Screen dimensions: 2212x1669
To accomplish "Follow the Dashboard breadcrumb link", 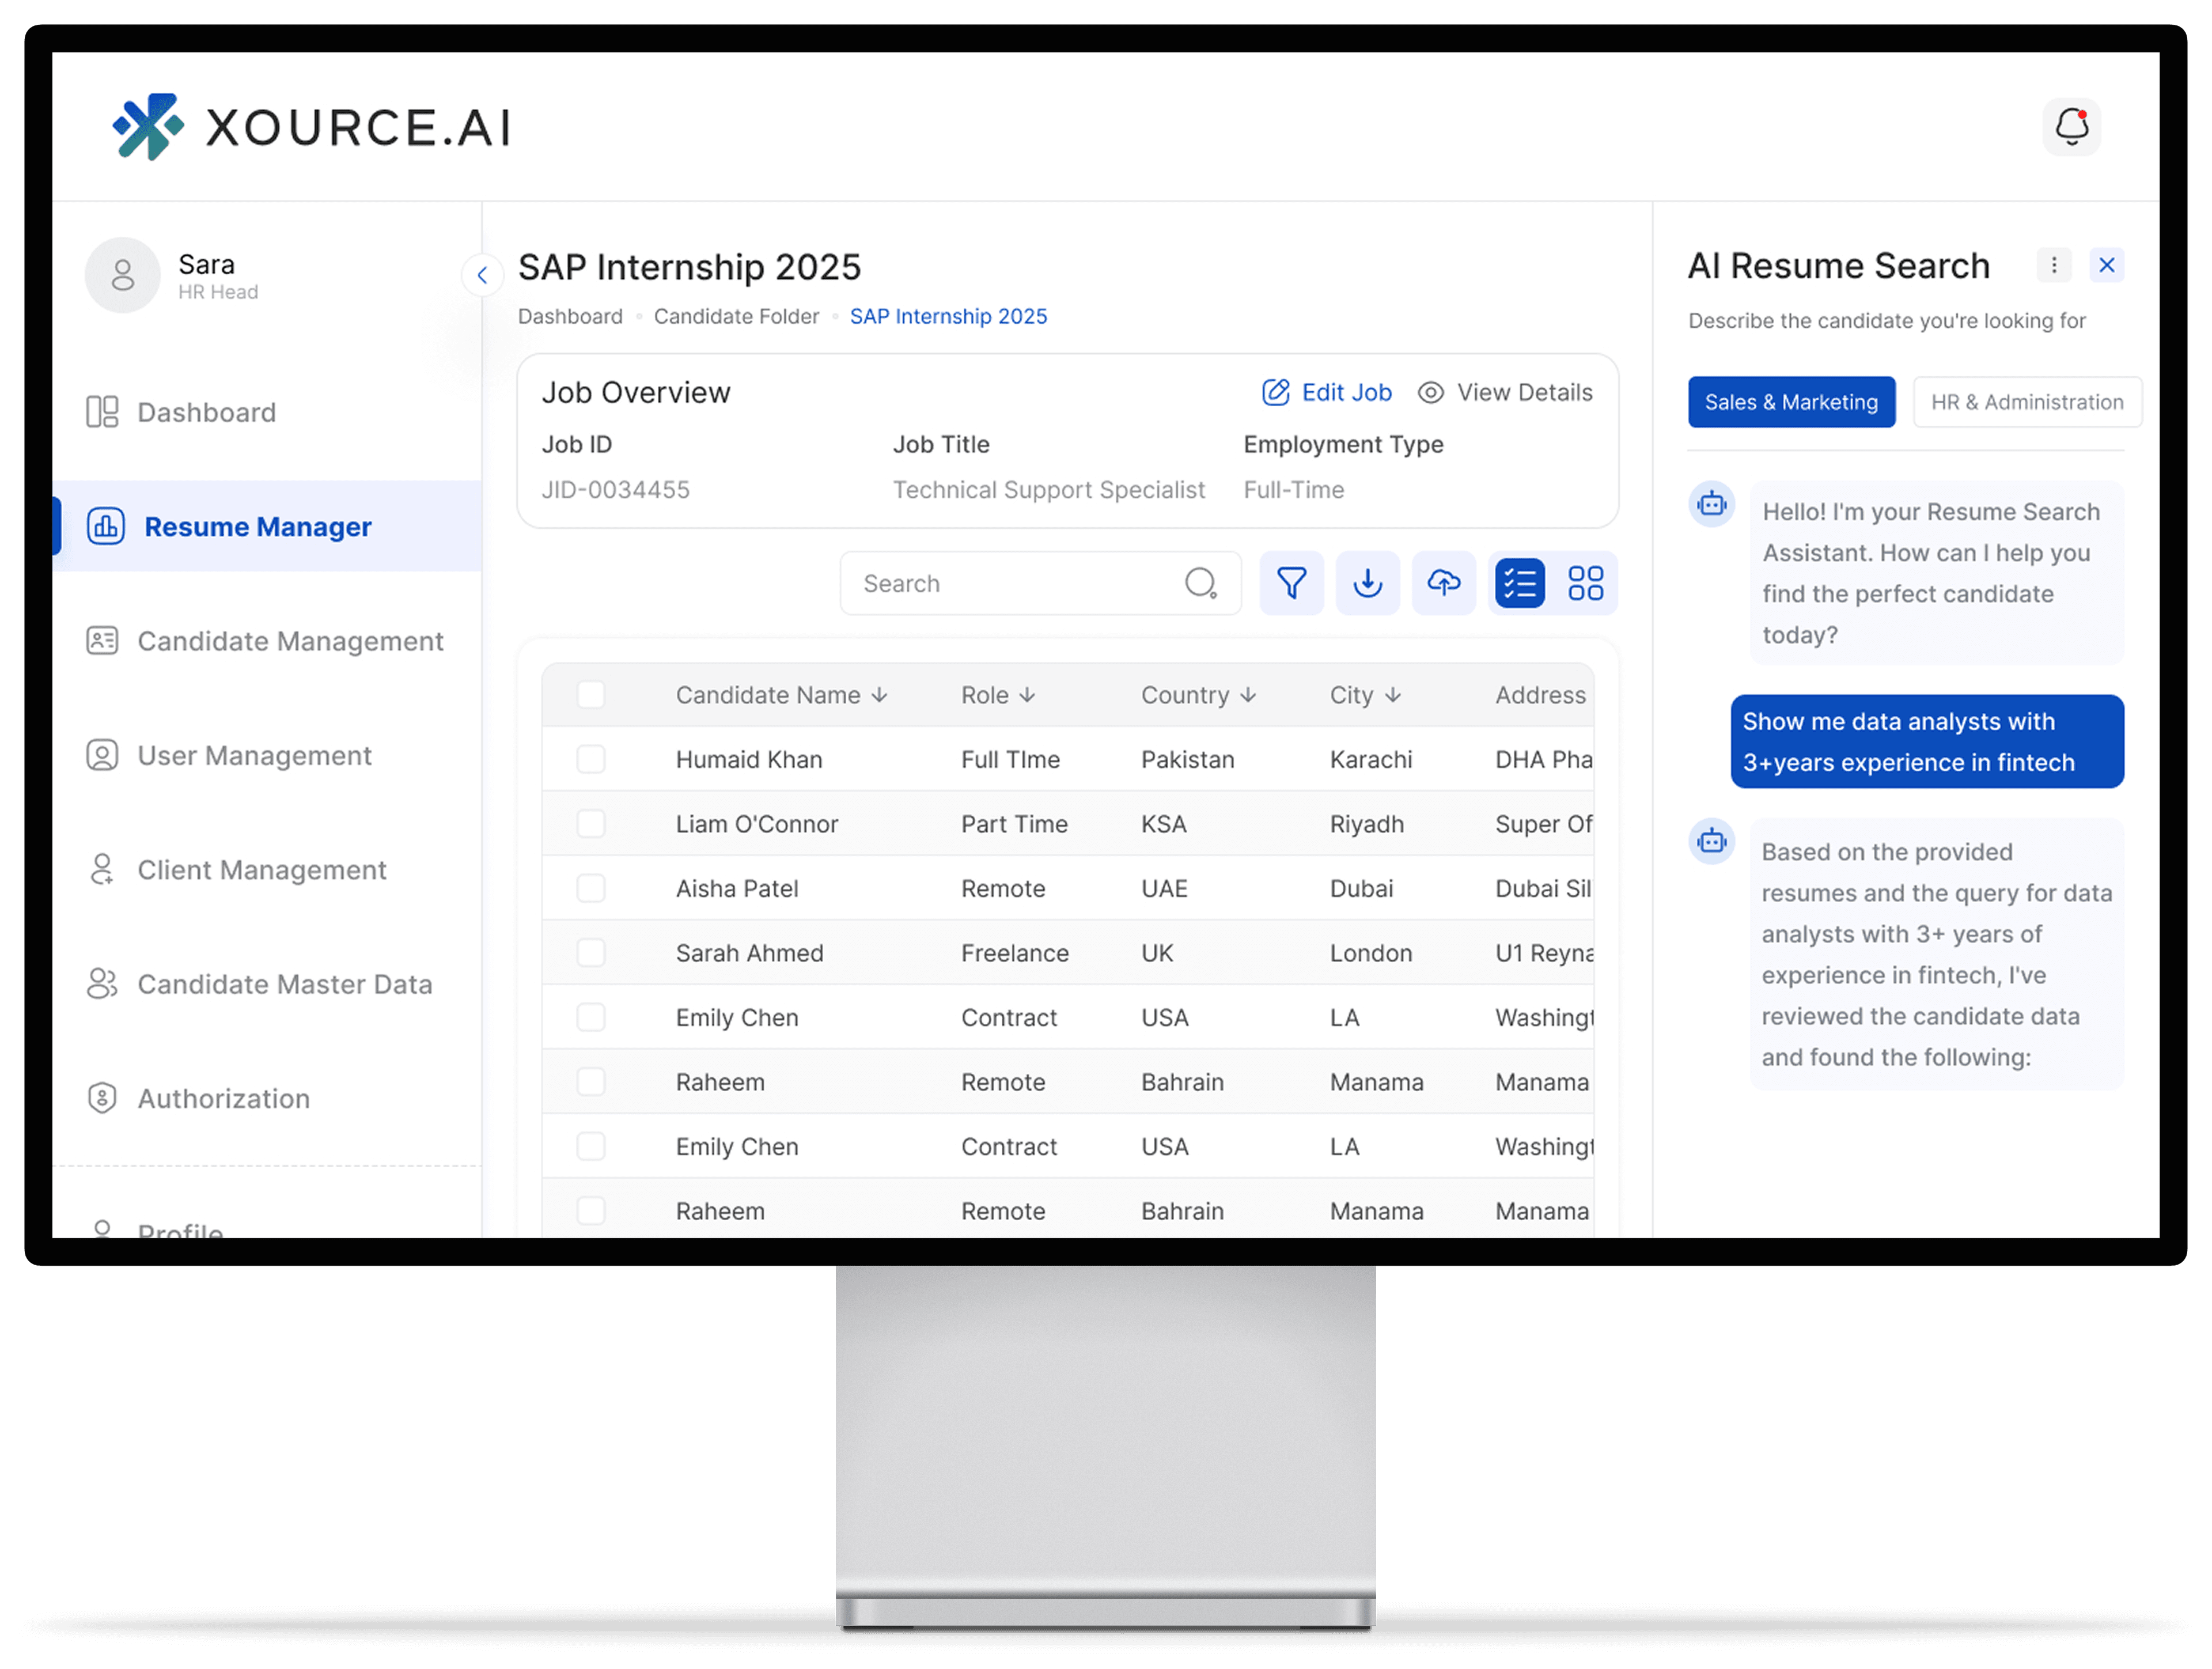I will 570,316.
